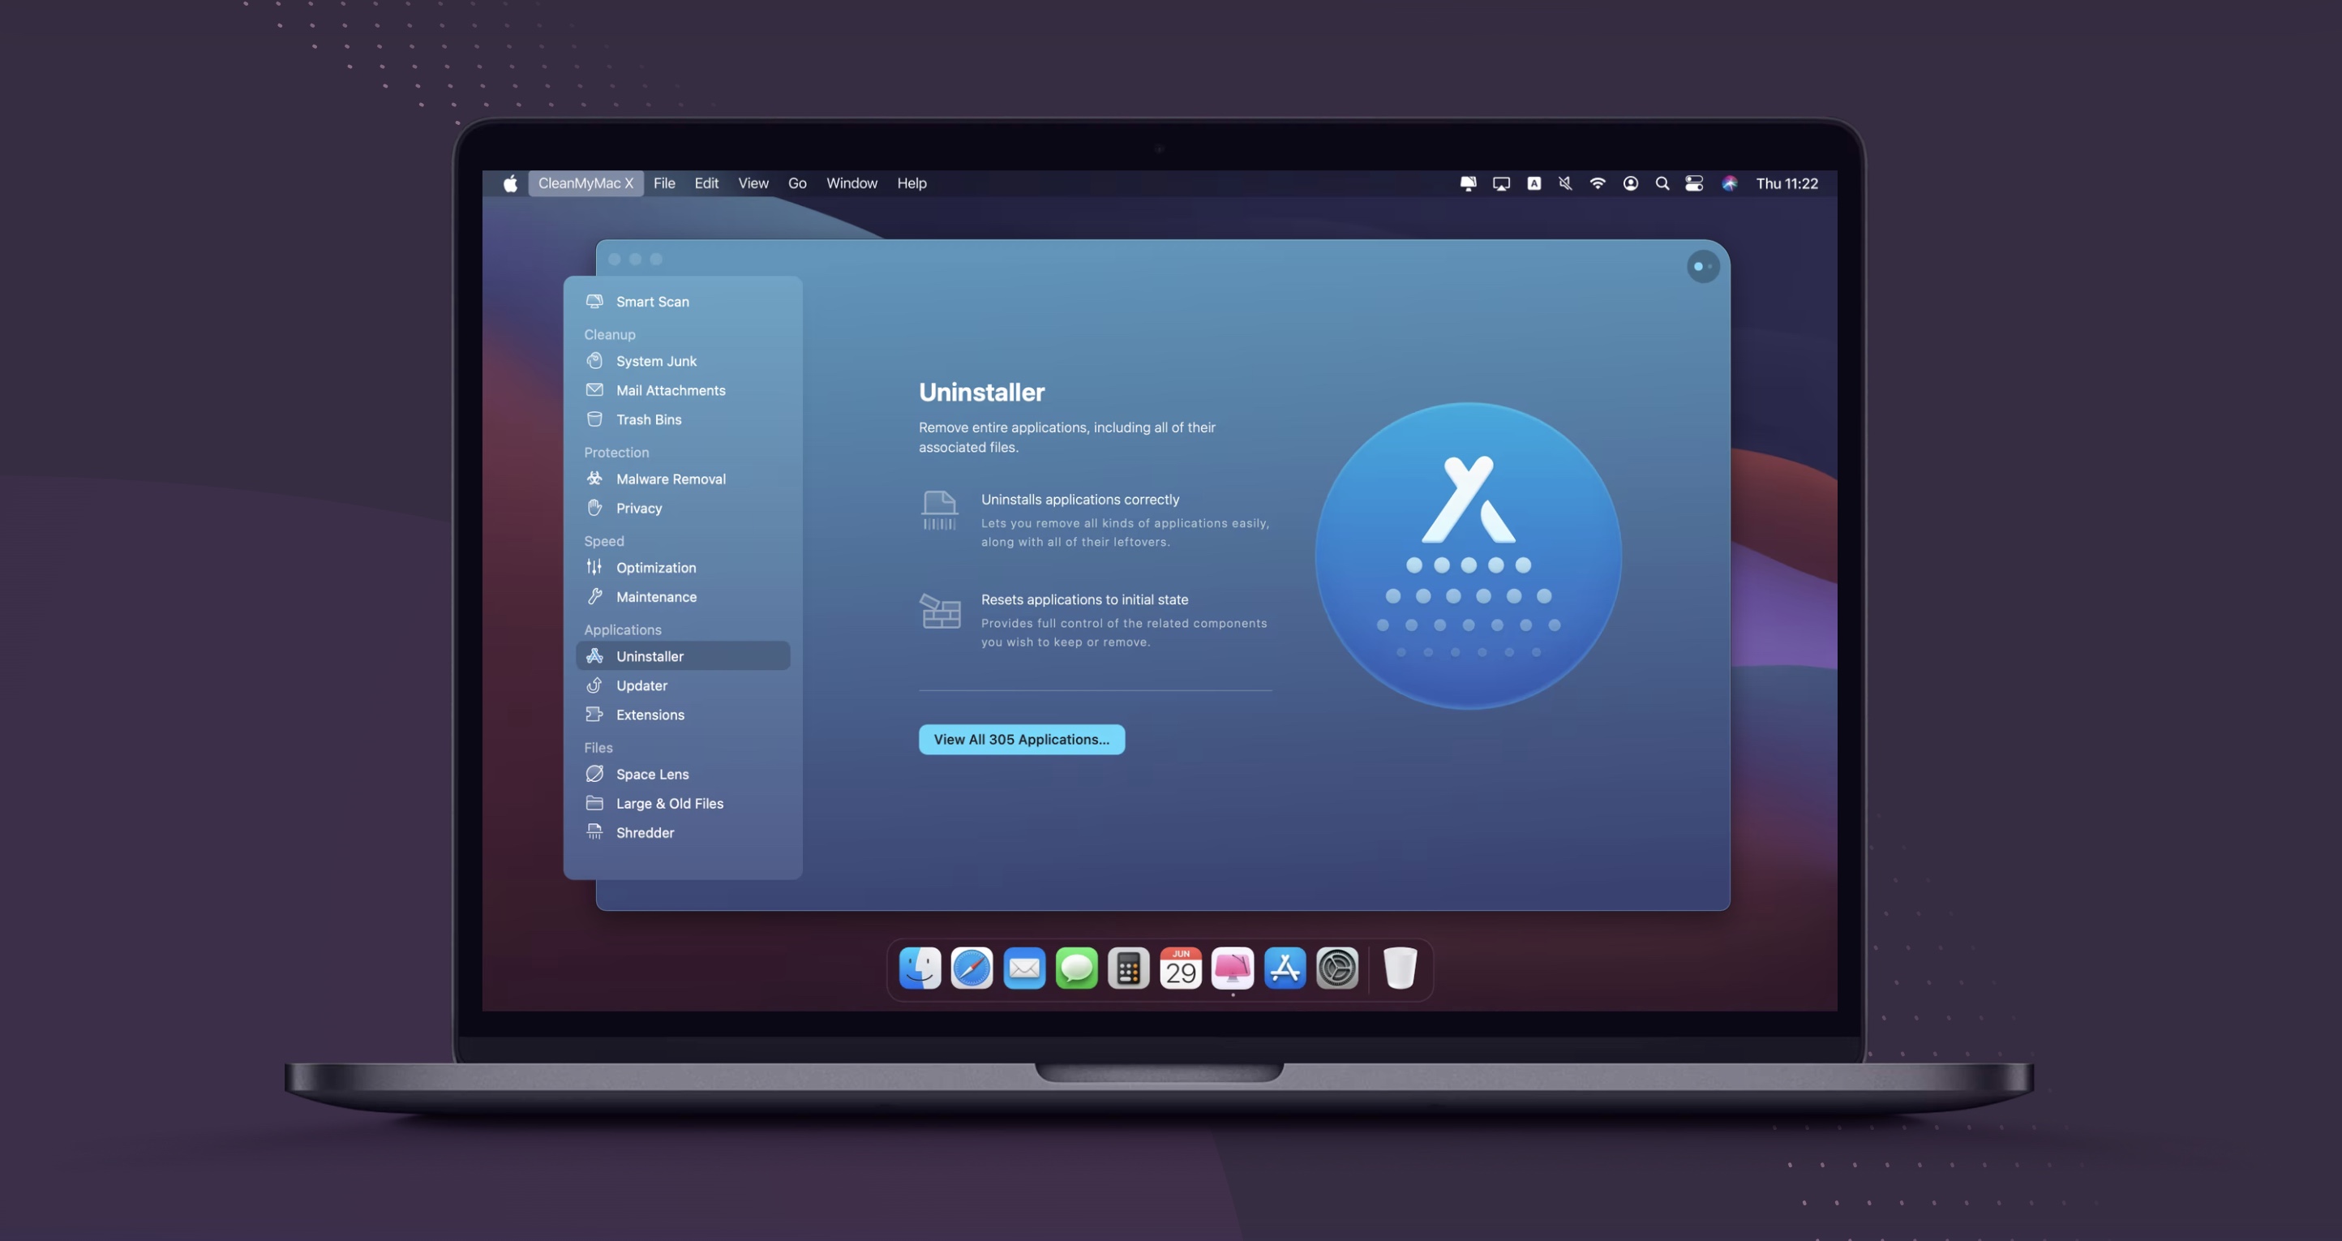Viewport: 2342px width, 1241px height.
Task: Select the Maintenance speed tool
Action: tap(655, 596)
